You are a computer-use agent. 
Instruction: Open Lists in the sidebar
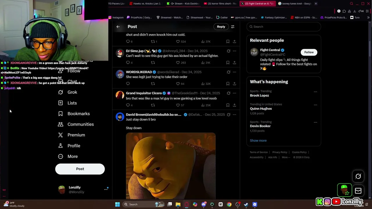[67, 103]
